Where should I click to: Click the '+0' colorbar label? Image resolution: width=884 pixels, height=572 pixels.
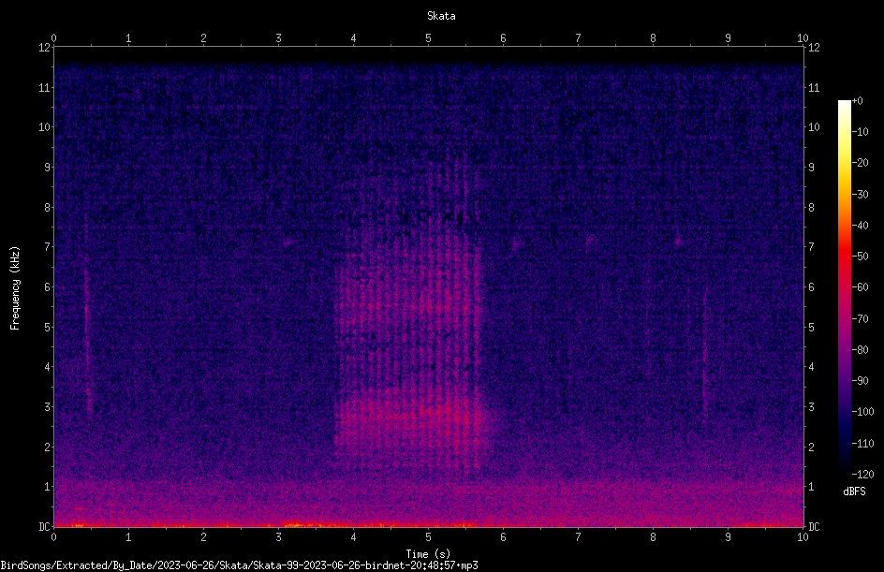click(857, 101)
